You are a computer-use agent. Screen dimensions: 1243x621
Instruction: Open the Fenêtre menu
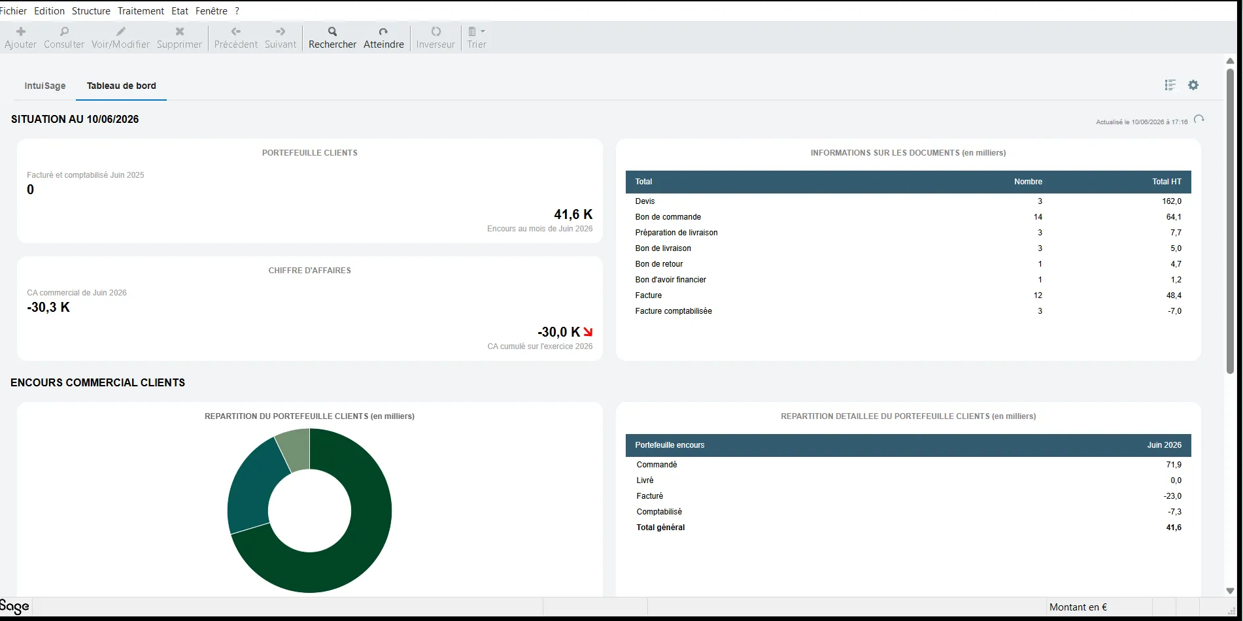click(x=211, y=11)
